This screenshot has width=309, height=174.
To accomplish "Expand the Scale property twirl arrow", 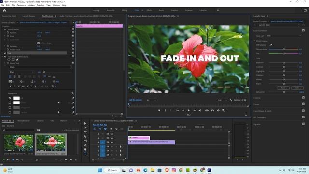I will coord(5,36).
